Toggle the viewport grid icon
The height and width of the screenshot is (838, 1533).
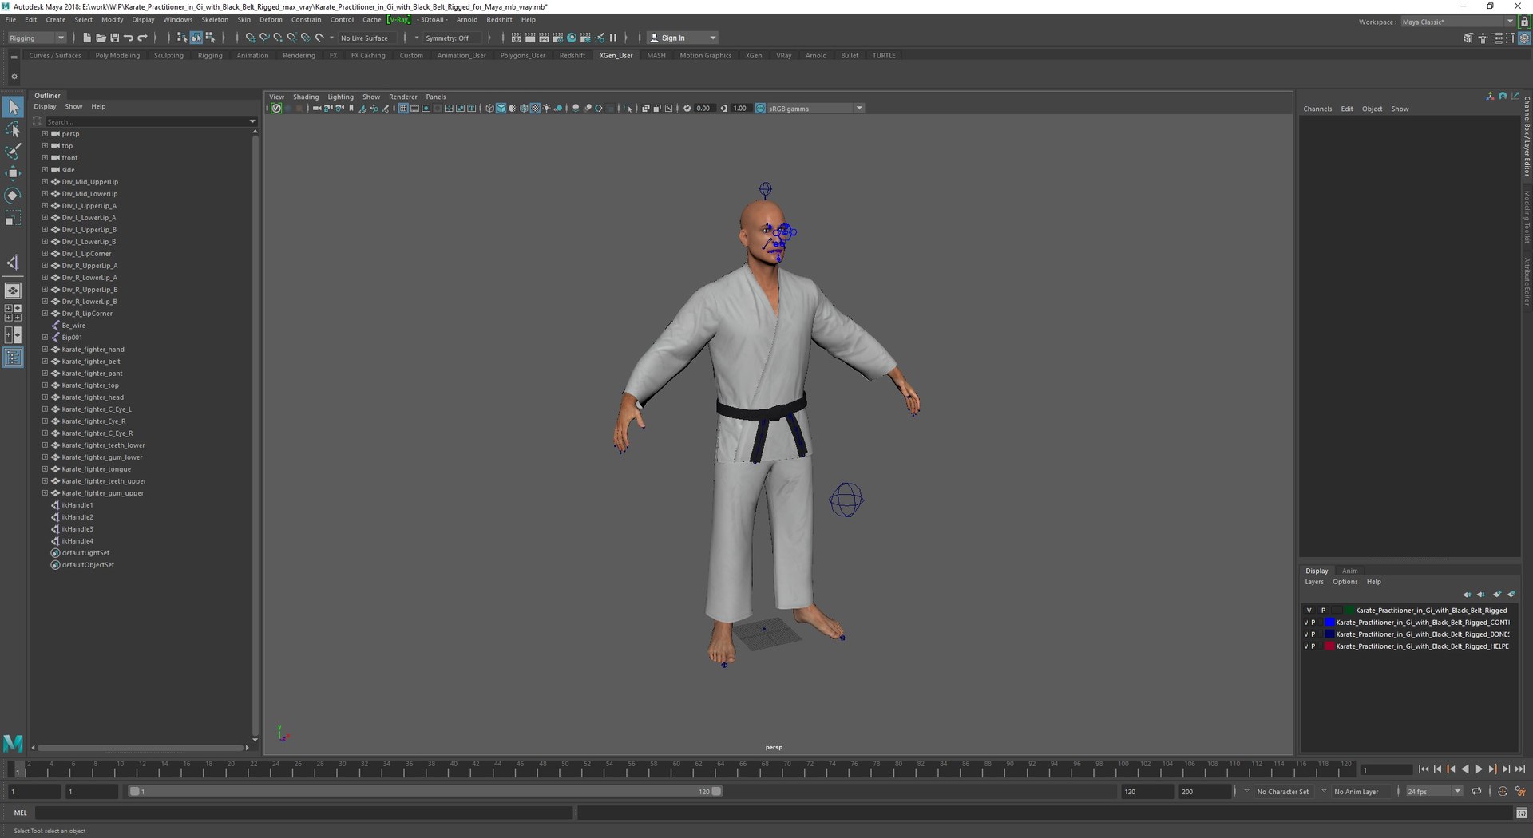pos(403,109)
